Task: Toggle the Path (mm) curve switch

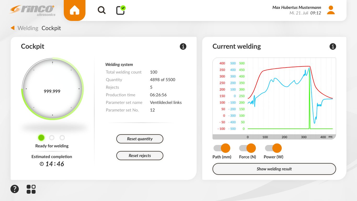Action: point(222,148)
